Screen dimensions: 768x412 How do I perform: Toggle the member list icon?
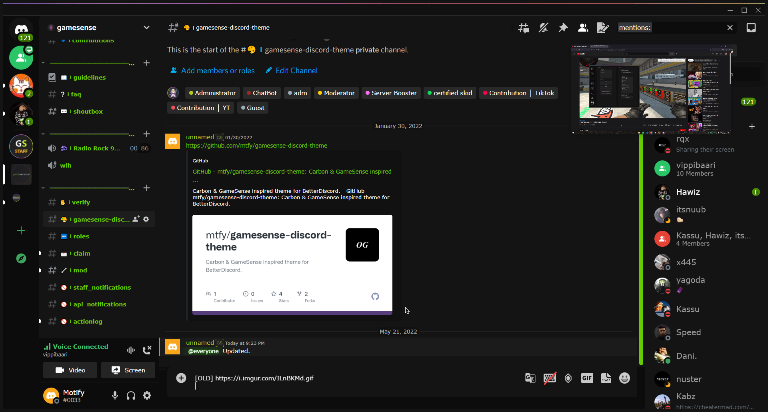[583, 28]
